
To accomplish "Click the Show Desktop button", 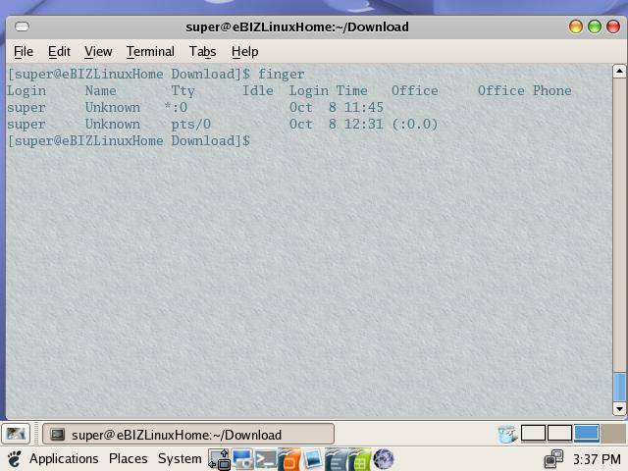I will click(x=15, y=434).
